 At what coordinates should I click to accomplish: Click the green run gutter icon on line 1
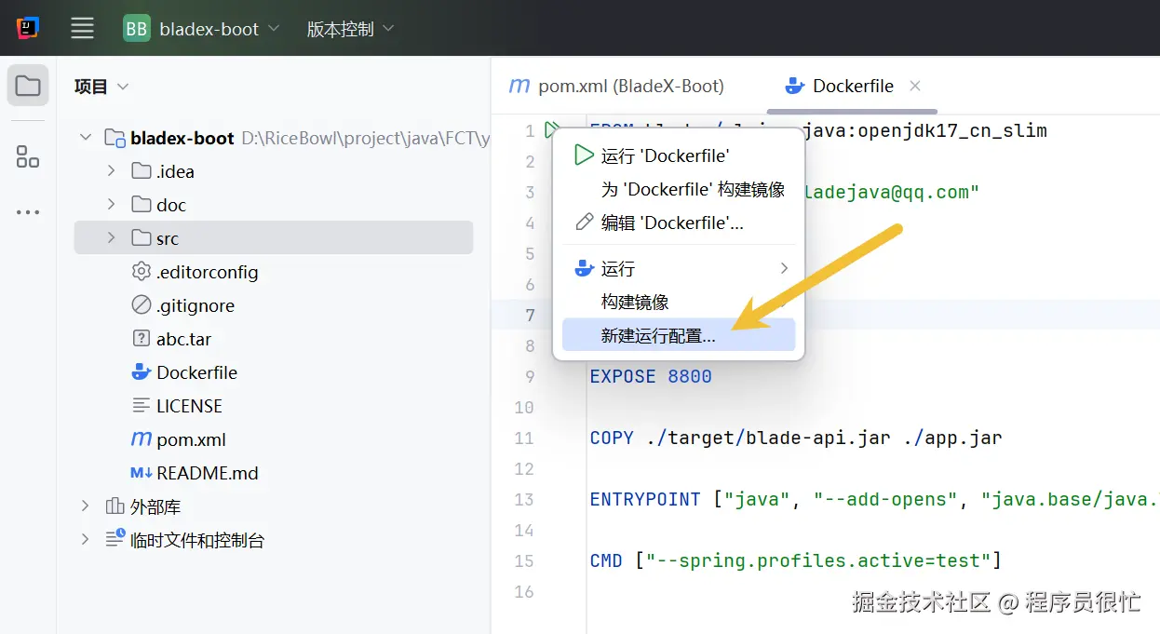[x=553, y=130]
